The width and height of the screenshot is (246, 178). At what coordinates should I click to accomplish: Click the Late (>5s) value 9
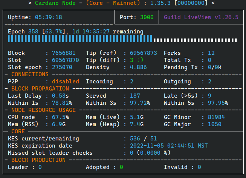point(209,96)
